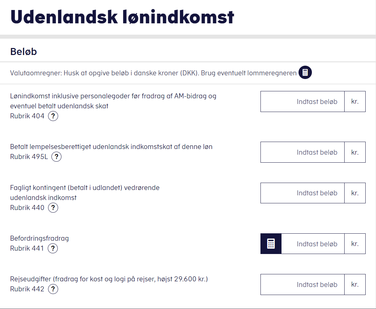Select the Beløb section heading
The image size is (376, 309).
coord(23,52)
